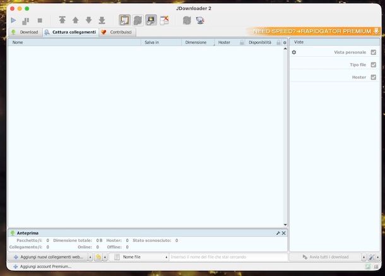Expand the yellow package button dropdown arrow
This screenshot has width=385, height=276.
[105, 257]
